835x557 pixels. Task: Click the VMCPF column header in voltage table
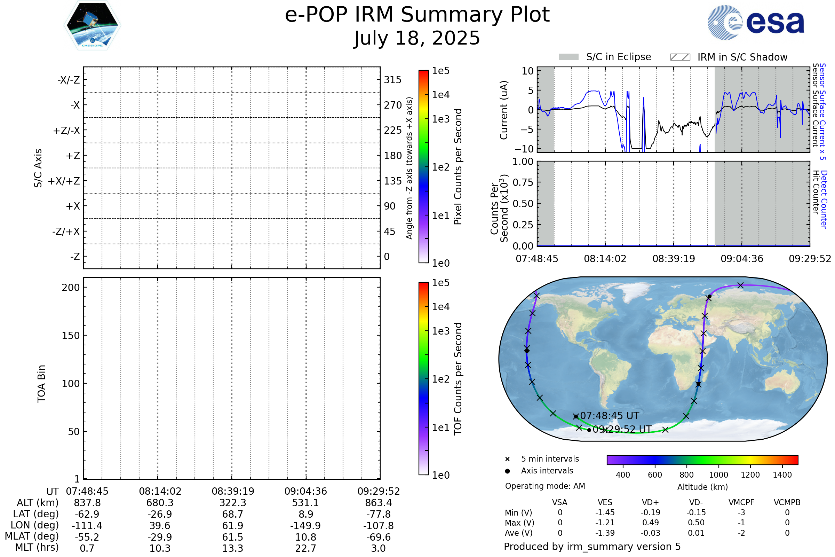pos(741,503)
